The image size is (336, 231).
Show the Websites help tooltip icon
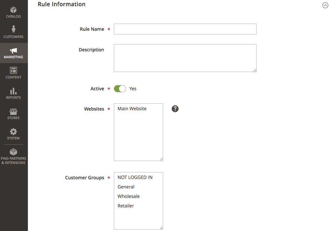(x=175, y=109)
